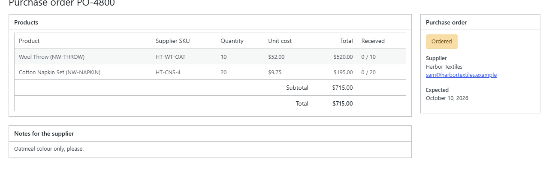The width and height of the screenshot is (549, 194).
Task: Click the 0 / 20 received value
Action: click(x=368, y=72)
